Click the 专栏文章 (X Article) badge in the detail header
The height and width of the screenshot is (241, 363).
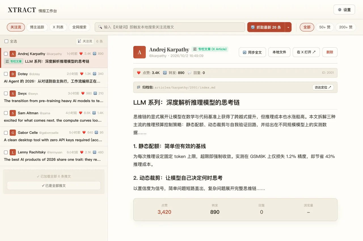[210, 49]
